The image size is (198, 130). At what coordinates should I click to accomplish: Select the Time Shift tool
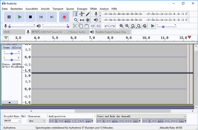pos(82,20)
